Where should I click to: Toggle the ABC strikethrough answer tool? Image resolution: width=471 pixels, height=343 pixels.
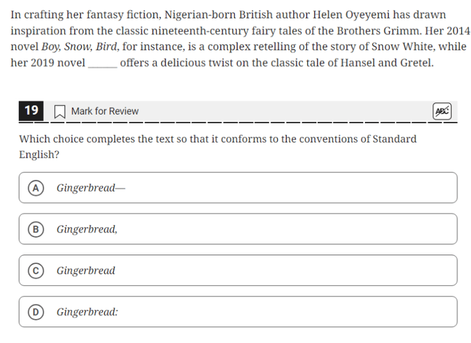[442, 111]
